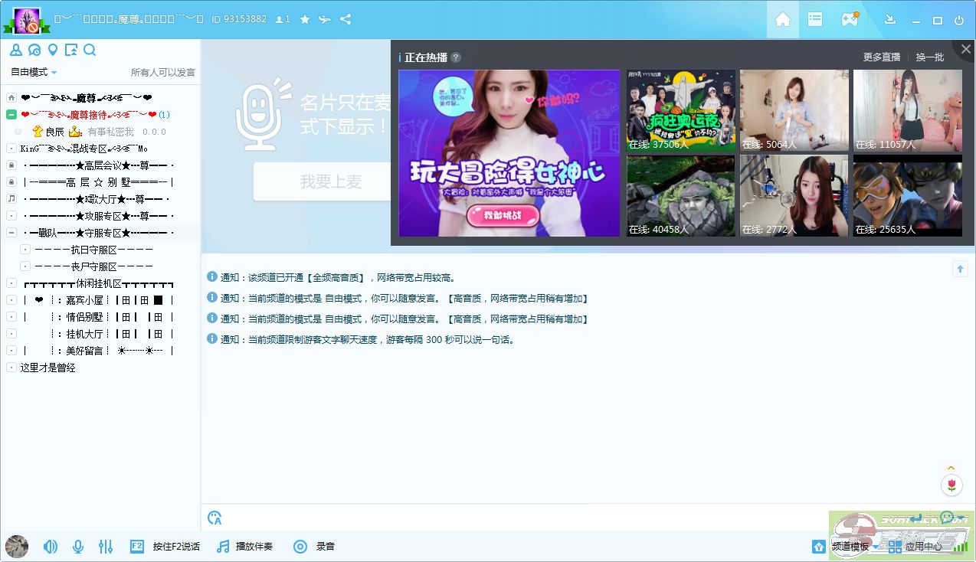
Task: Open the channel home page tab
Action: click(x=783, y=20)
